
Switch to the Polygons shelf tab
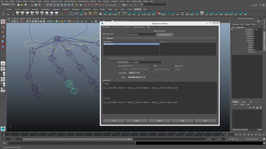[x=35, y=9]
